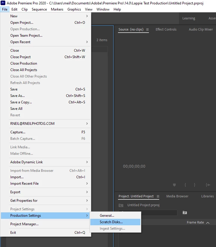Open the Window menu
This screenshot has width=216, height=247.
point(103,9)
